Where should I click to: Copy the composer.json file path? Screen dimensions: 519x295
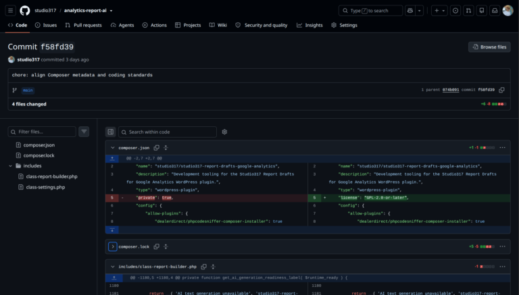[x=157, y=147]
